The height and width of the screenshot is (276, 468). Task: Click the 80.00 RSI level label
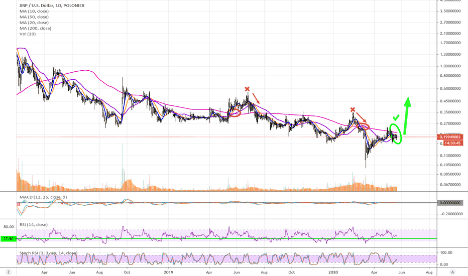[9, 227]
